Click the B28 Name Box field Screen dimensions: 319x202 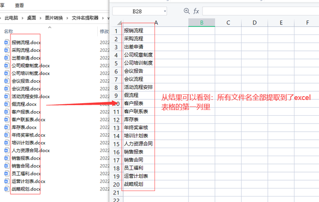point(136,10)
